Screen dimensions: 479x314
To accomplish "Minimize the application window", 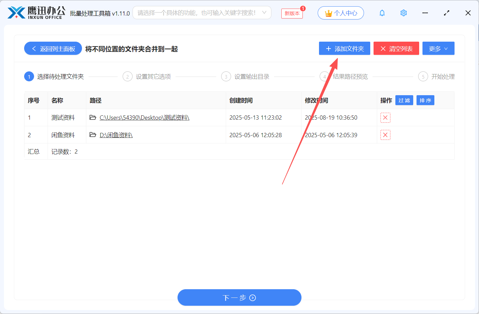I will pos(425,13).
